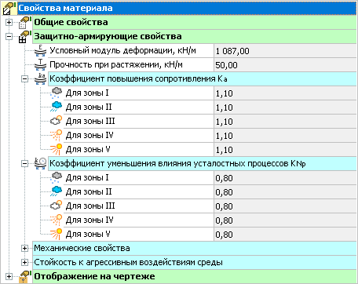
Task: Click the Отображение на чертеже section icon
Action: pyautogui.click(x=25, y=277)
